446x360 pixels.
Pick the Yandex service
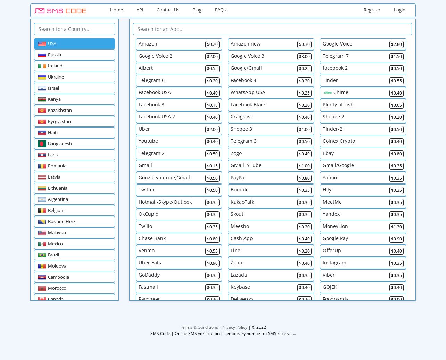[363, 214]
